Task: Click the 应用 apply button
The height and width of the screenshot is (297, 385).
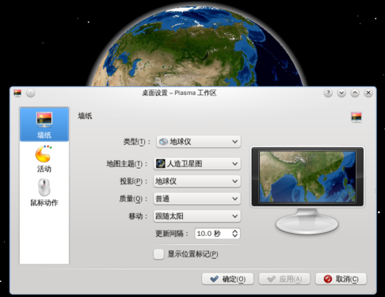Action: coord(284,279)
